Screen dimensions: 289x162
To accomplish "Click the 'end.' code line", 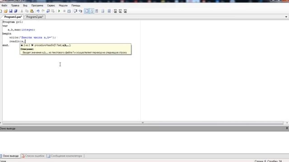I will (x=6, y=45).
